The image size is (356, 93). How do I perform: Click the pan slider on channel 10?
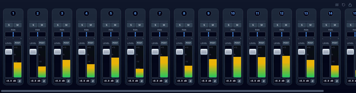tap(233, 34)
